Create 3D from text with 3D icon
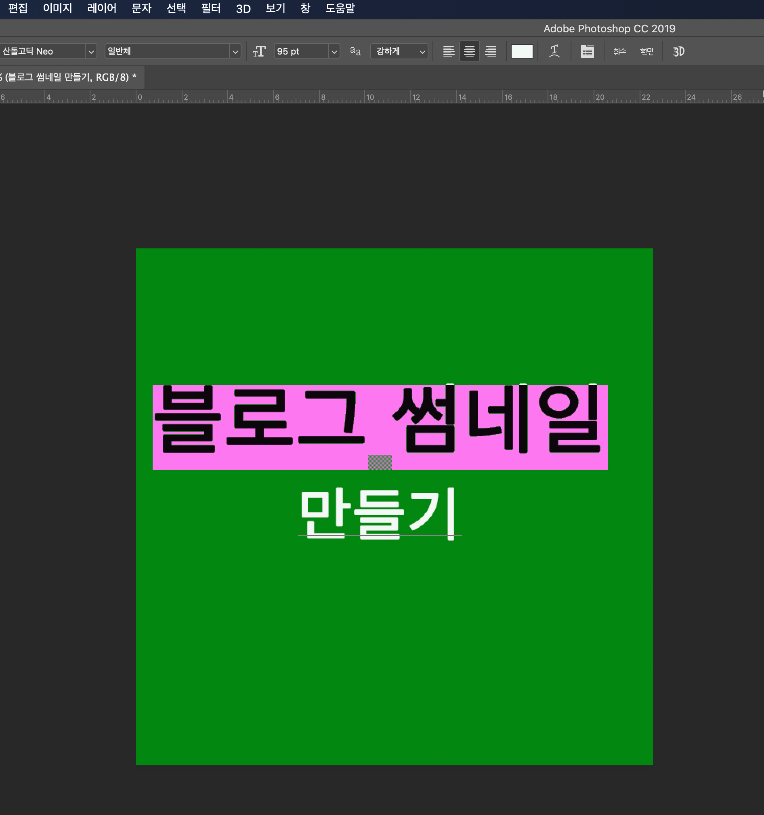 tap(679, 51)
